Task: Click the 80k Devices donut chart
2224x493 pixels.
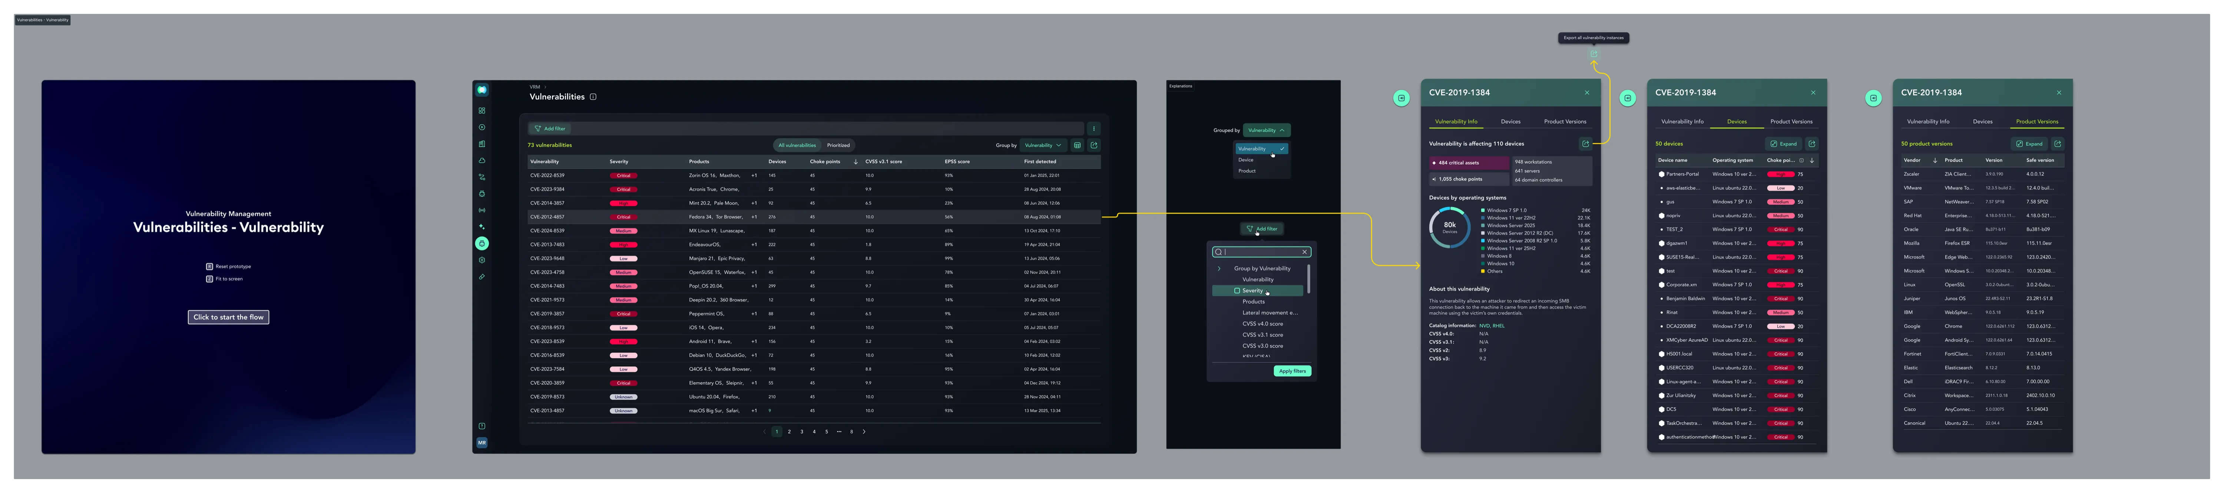Action: pos(1450,227)
